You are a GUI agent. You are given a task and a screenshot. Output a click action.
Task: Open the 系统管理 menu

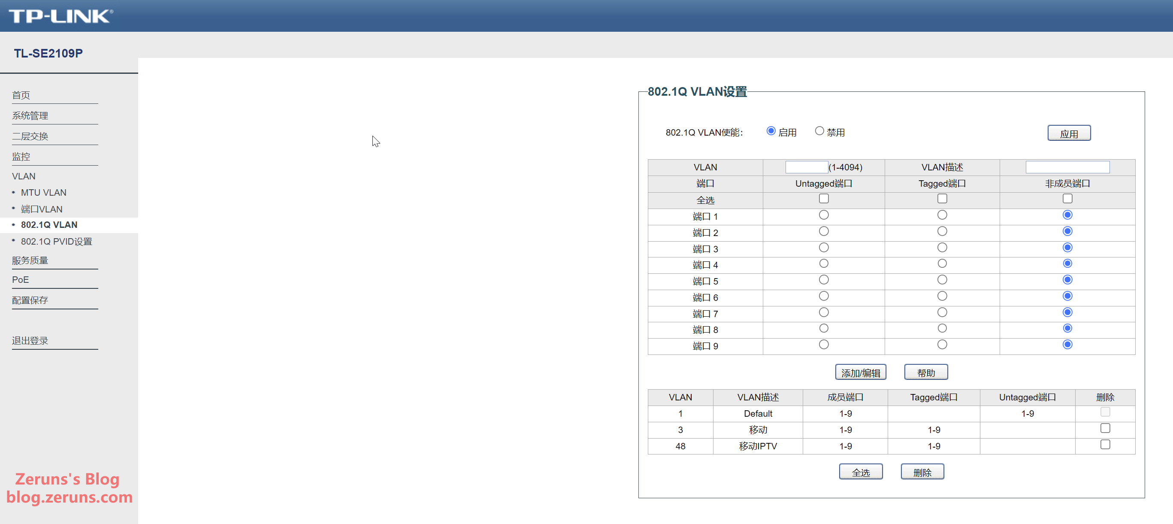pyautogui.click(x=30, y=116)
